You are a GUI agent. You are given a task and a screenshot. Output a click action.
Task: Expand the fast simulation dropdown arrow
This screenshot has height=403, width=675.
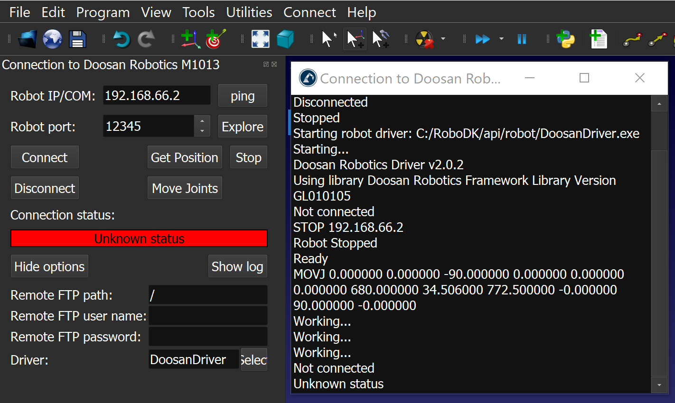[x=501, y=39]
